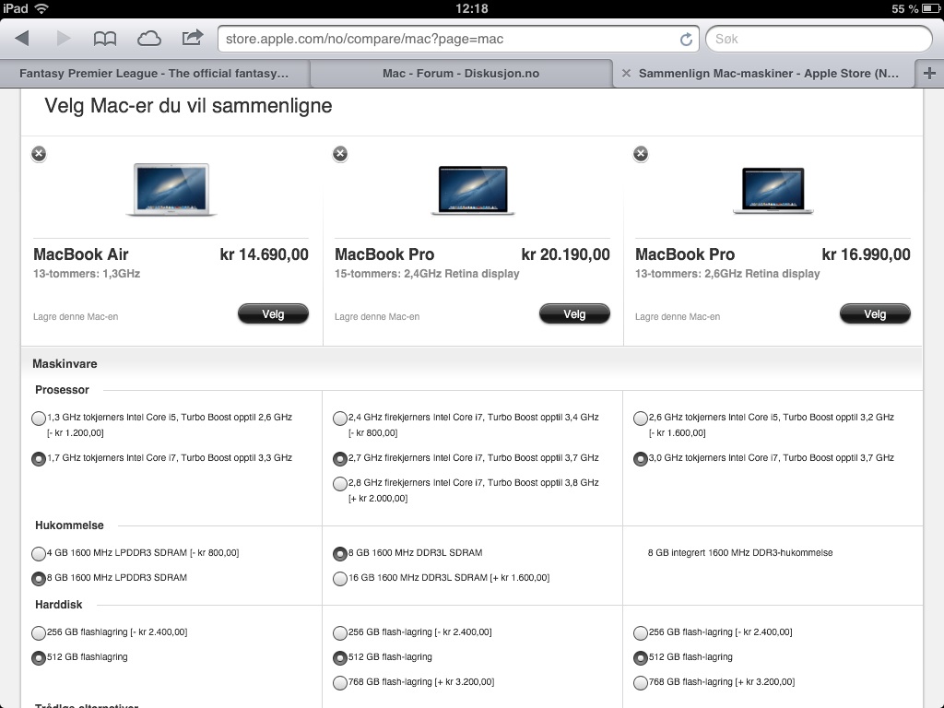The width and height of the screenshot is (944, 708).
Task: Choose 8 GB DDR3L SDRAM memory
Action: [340, 553]
